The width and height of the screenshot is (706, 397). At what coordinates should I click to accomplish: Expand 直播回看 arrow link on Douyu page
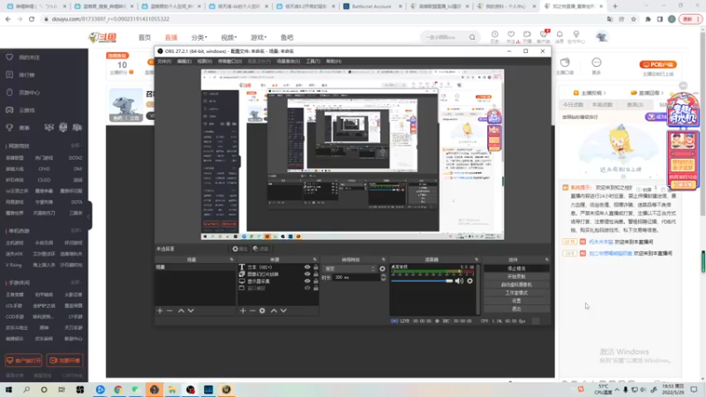(648, 94)
